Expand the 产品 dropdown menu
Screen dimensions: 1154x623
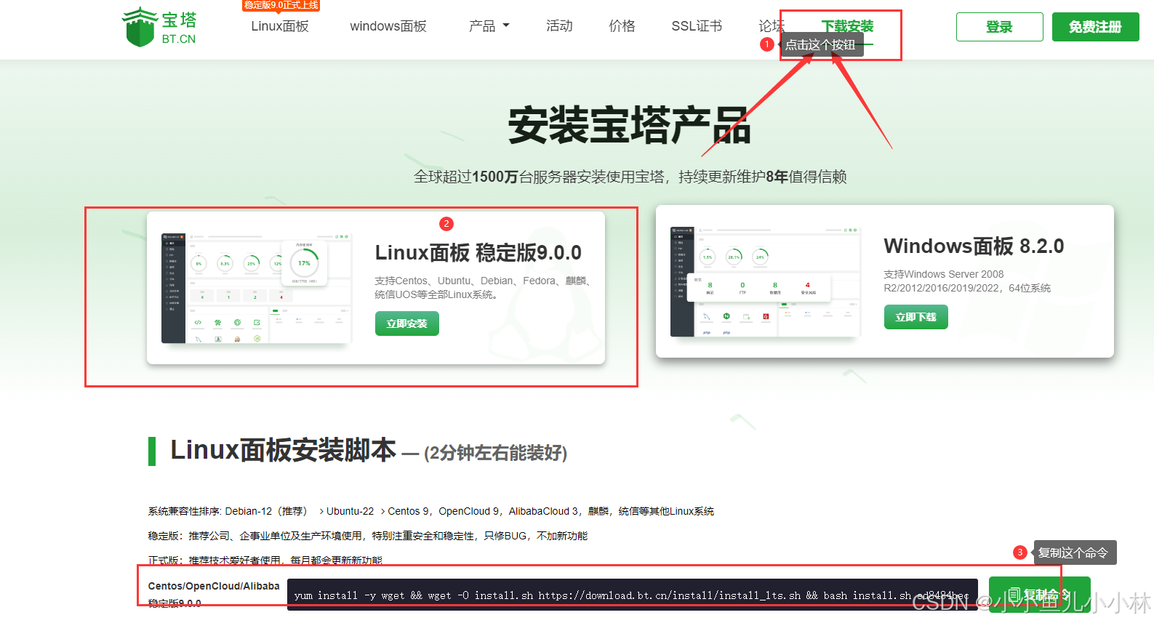coord(489,26)
